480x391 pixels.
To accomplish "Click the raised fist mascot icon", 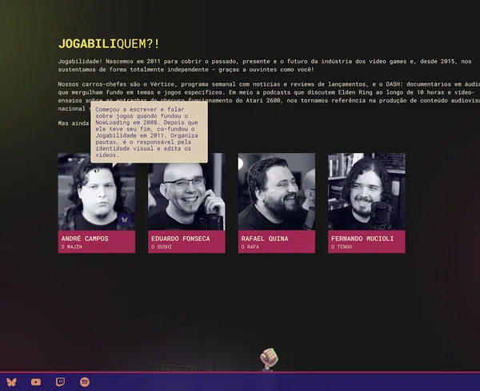I will pos(269,359).
